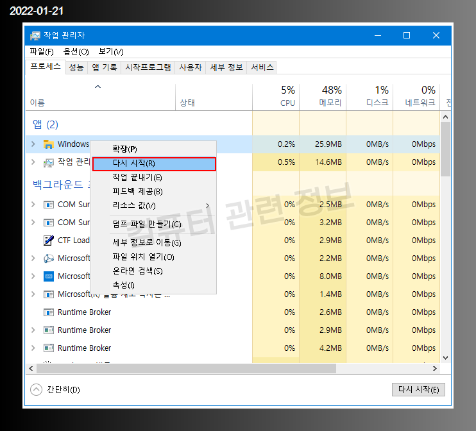Switch to the 앱 기록 tab
476x431 pixels.
click(105, 67)
